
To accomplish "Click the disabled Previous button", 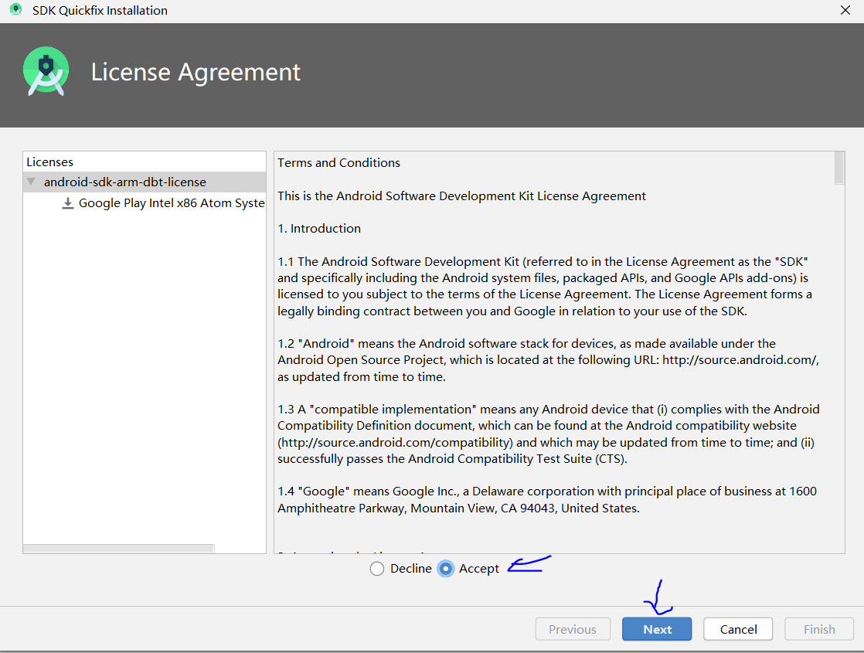I will 573,629.
